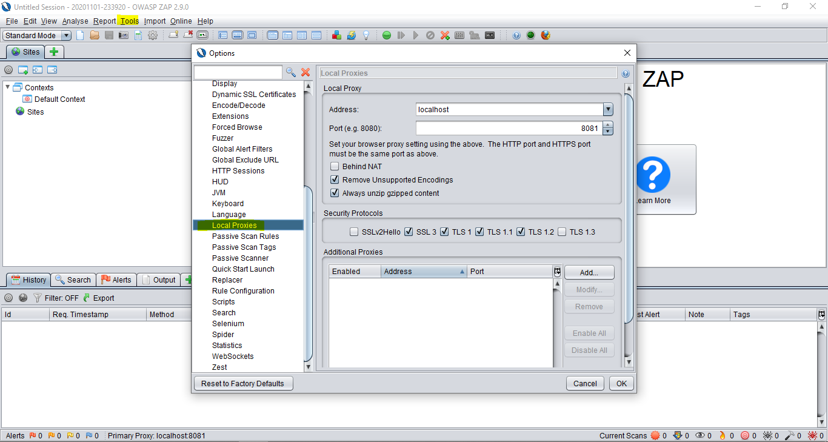This screenshot has width=828, height=442.
Task: Open Additional Proxies column chooser icon
Action: pyautogui.click(x=557, y=271)
